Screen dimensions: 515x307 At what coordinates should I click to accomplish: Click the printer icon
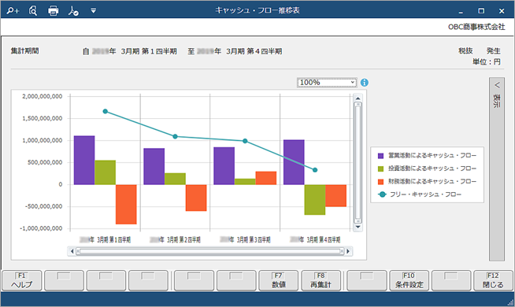pos(54,11)
